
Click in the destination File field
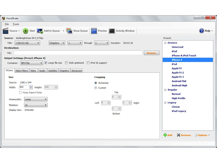pyautogui.click(x=78, y=53)
